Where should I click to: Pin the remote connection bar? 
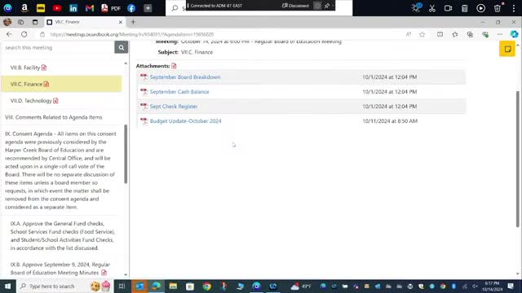327,6
